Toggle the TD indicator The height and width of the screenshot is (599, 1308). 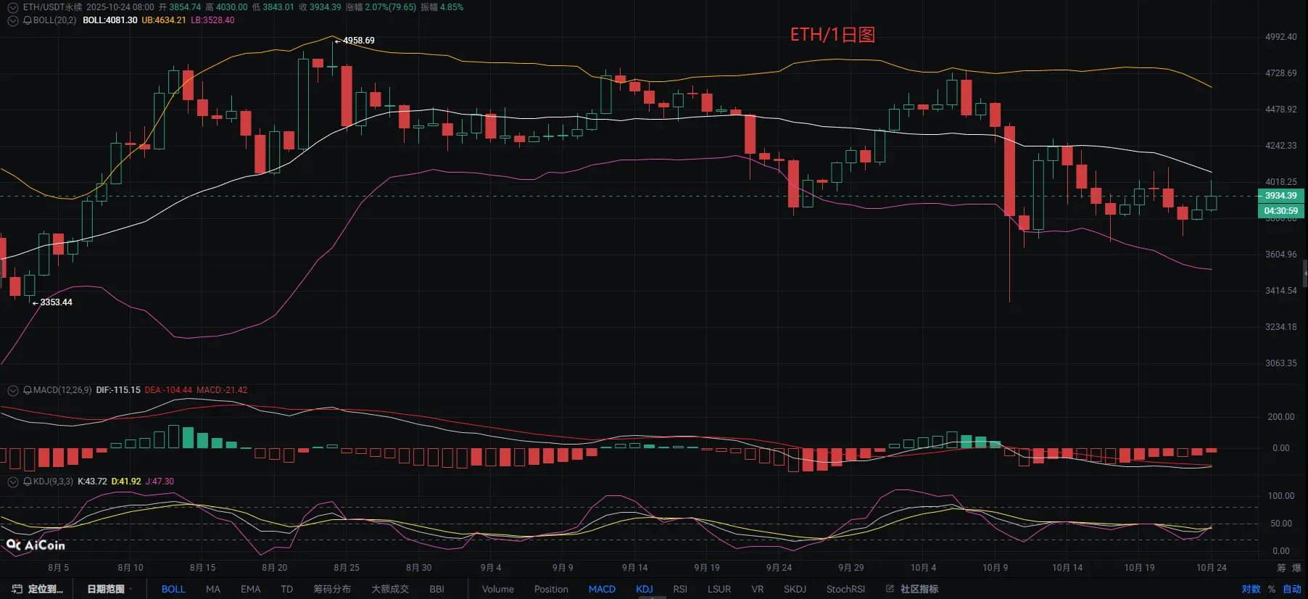pos(287,589)
